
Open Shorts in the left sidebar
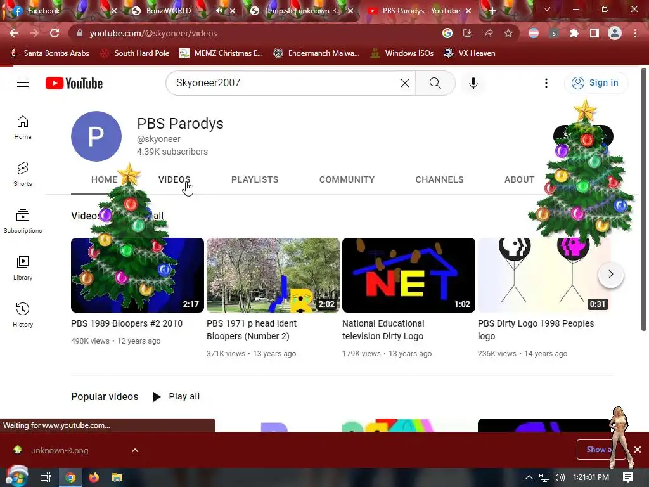point(23,174)
